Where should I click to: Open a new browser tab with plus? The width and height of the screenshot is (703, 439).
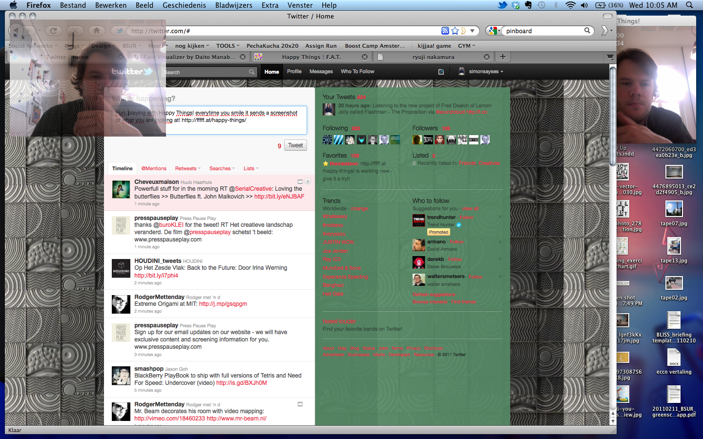[502, 57]
